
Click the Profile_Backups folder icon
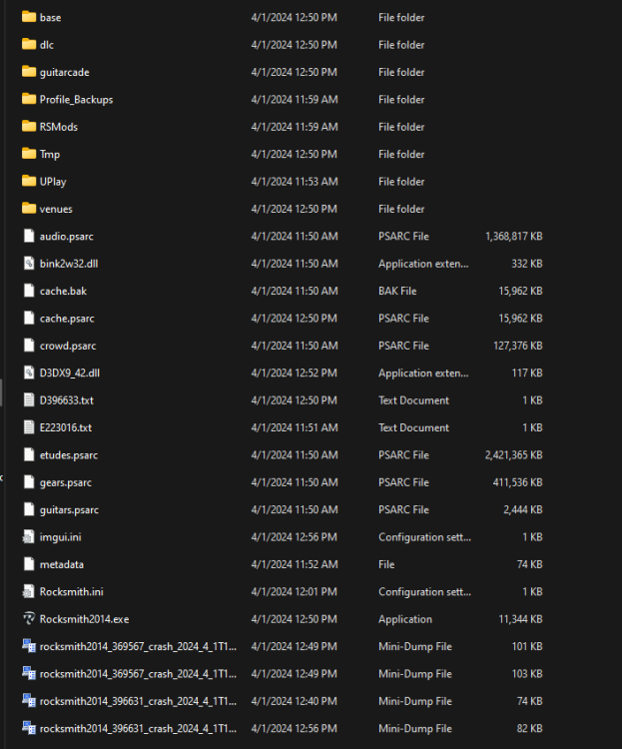pyautogui.click(x=29, y=100)
